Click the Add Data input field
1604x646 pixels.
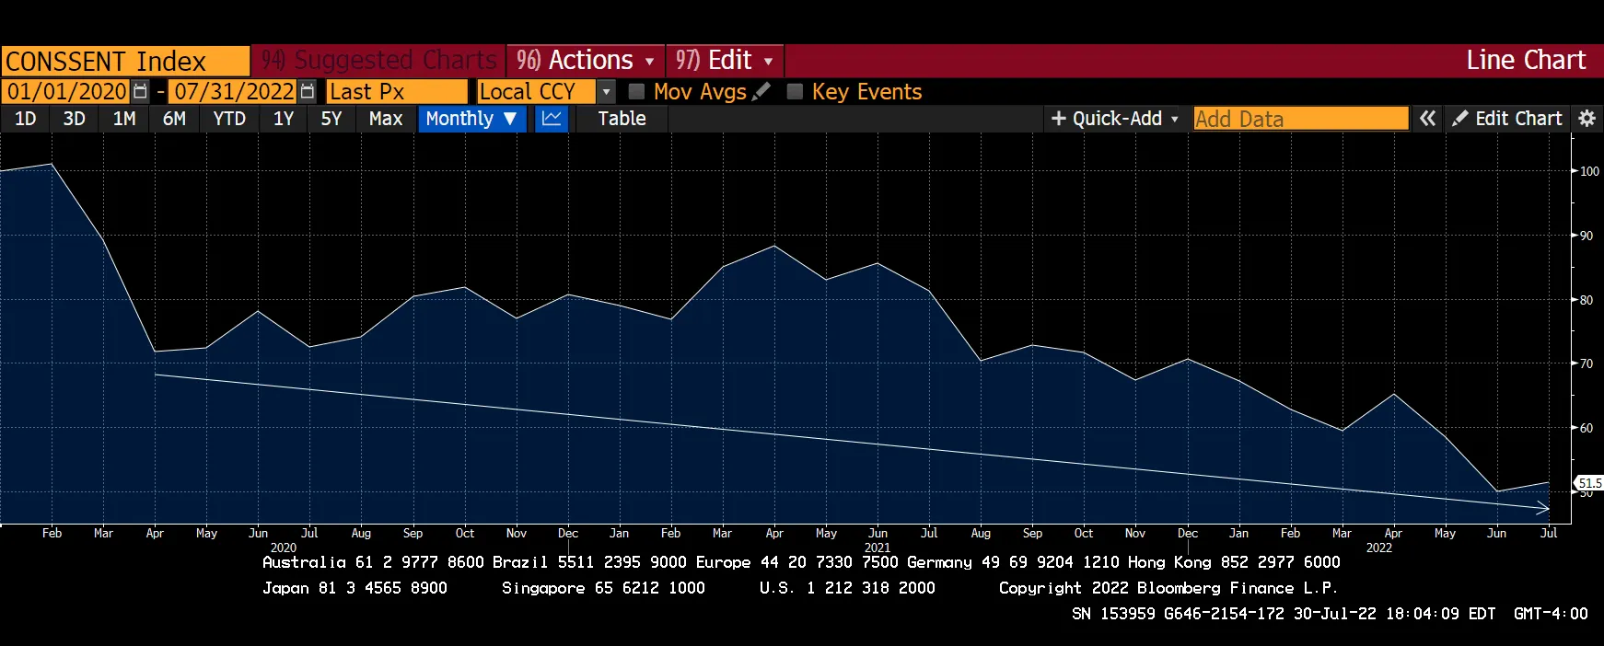pyautogui.click(x=1299, y=119)
